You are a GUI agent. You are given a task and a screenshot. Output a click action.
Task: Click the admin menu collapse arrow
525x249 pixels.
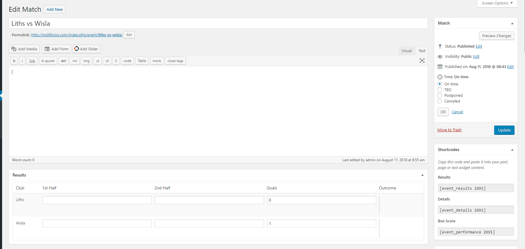[x=1, y=96]
